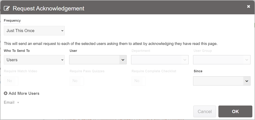Click the User Group dropdown field
255x120 pixels.
222,60
